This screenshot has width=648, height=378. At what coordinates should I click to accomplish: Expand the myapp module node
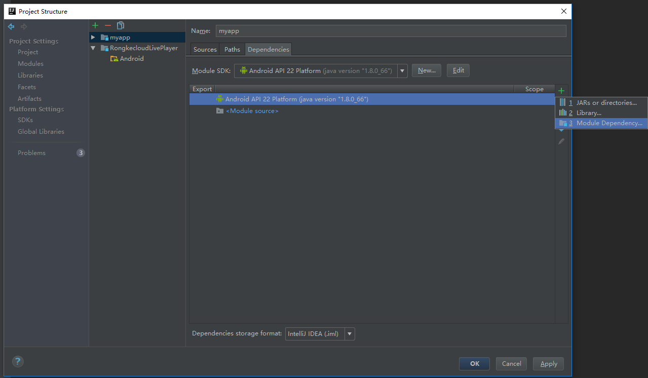[x=93, y=37]
